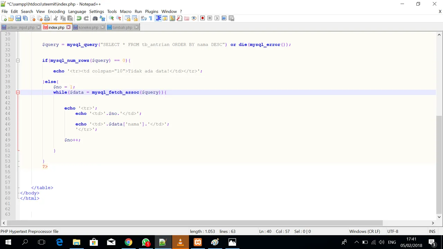Toggle word wrap toolbar icon
The width and height of the screenshot is (443, 249).
pyautogui.click(x=143, y=18)
